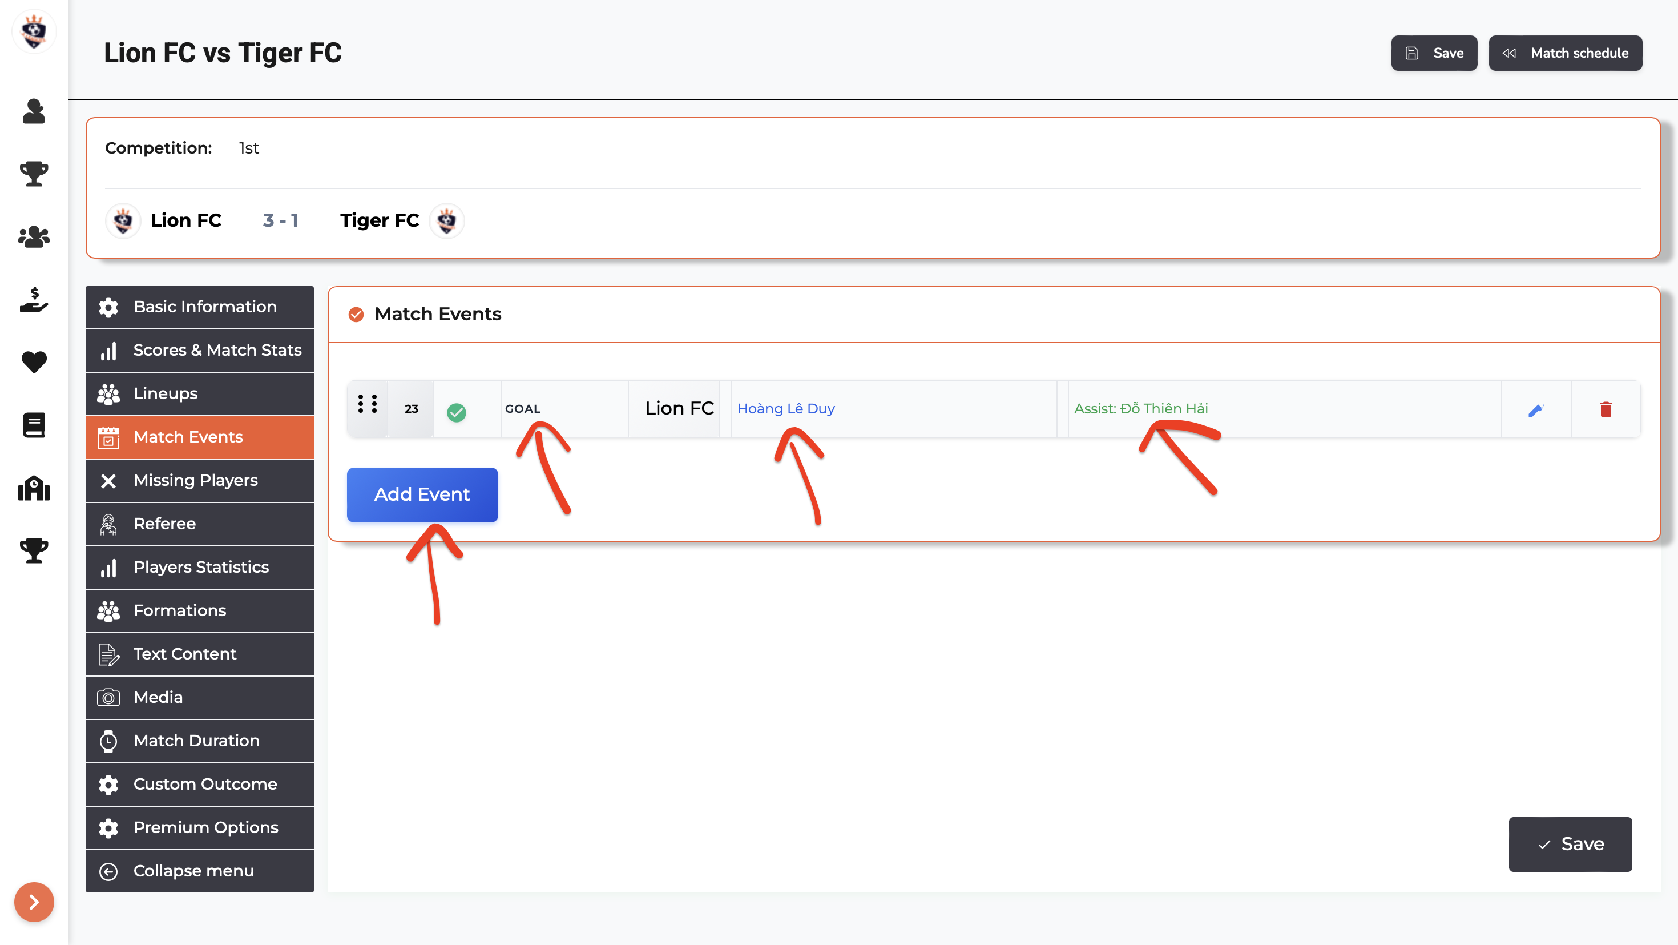Open the team group sidebar icon

click(x=34, y=236)
